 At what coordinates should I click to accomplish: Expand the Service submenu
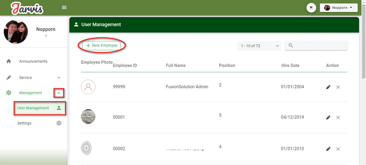pos(59,78)
